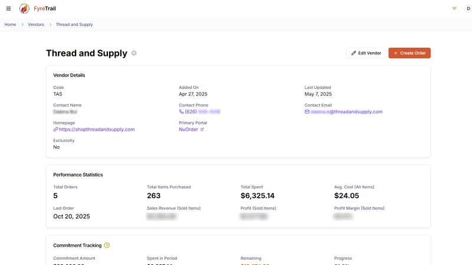
Task: Click the FyreTrail flame logo
Action: pos(24,8)
